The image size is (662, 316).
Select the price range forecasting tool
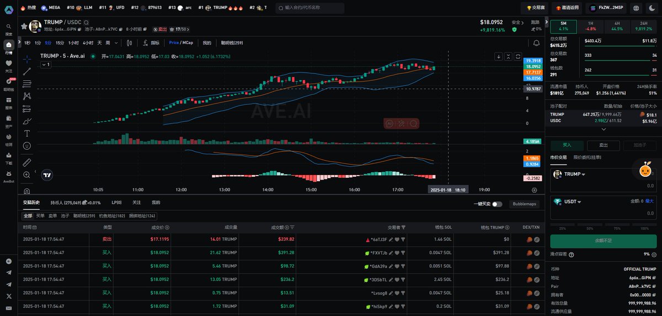[26, 108]
